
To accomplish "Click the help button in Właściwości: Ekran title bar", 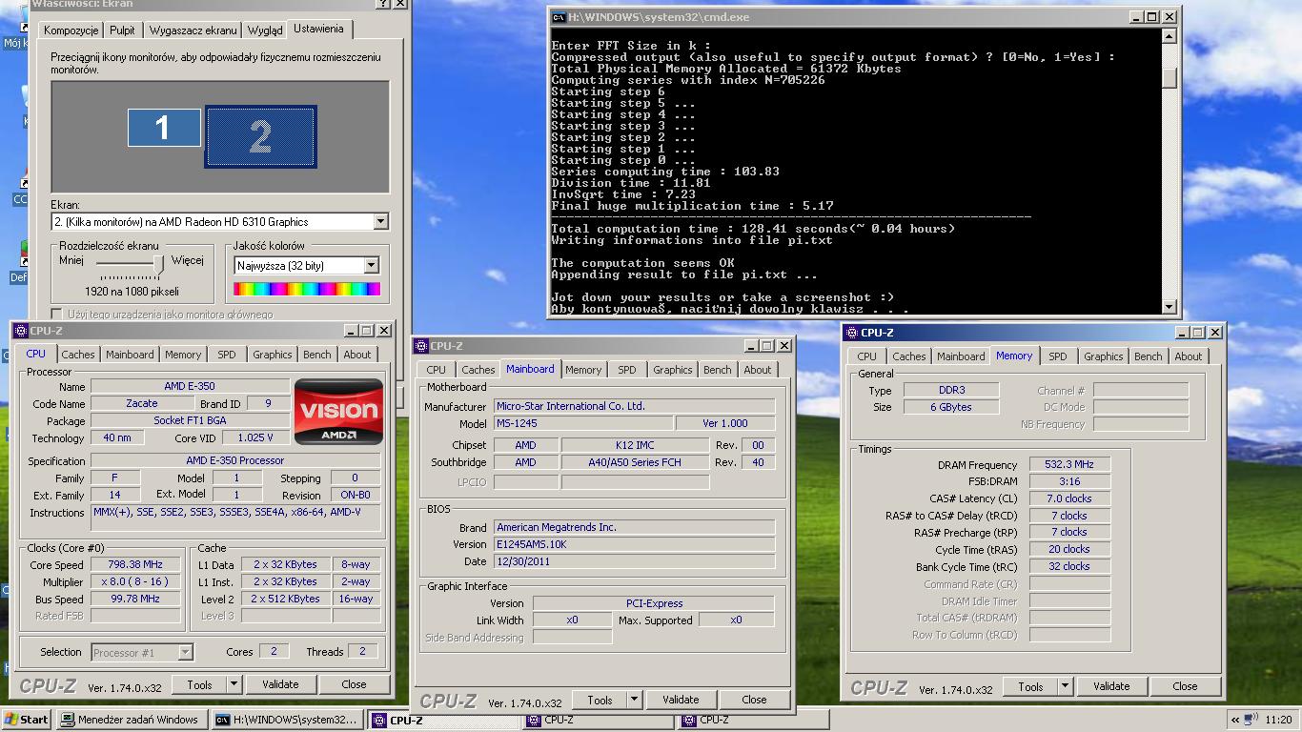I will pos(383,4).
